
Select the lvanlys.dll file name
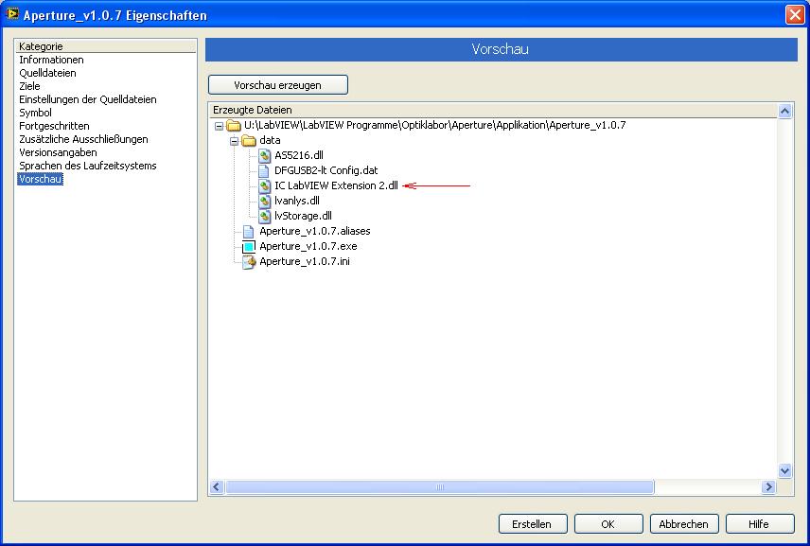pyautogui.click(x=297, y=201)
